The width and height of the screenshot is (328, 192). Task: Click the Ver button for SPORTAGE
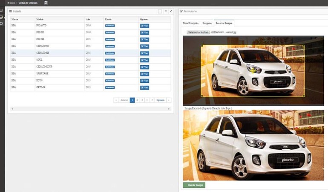(x=144, y=74)
